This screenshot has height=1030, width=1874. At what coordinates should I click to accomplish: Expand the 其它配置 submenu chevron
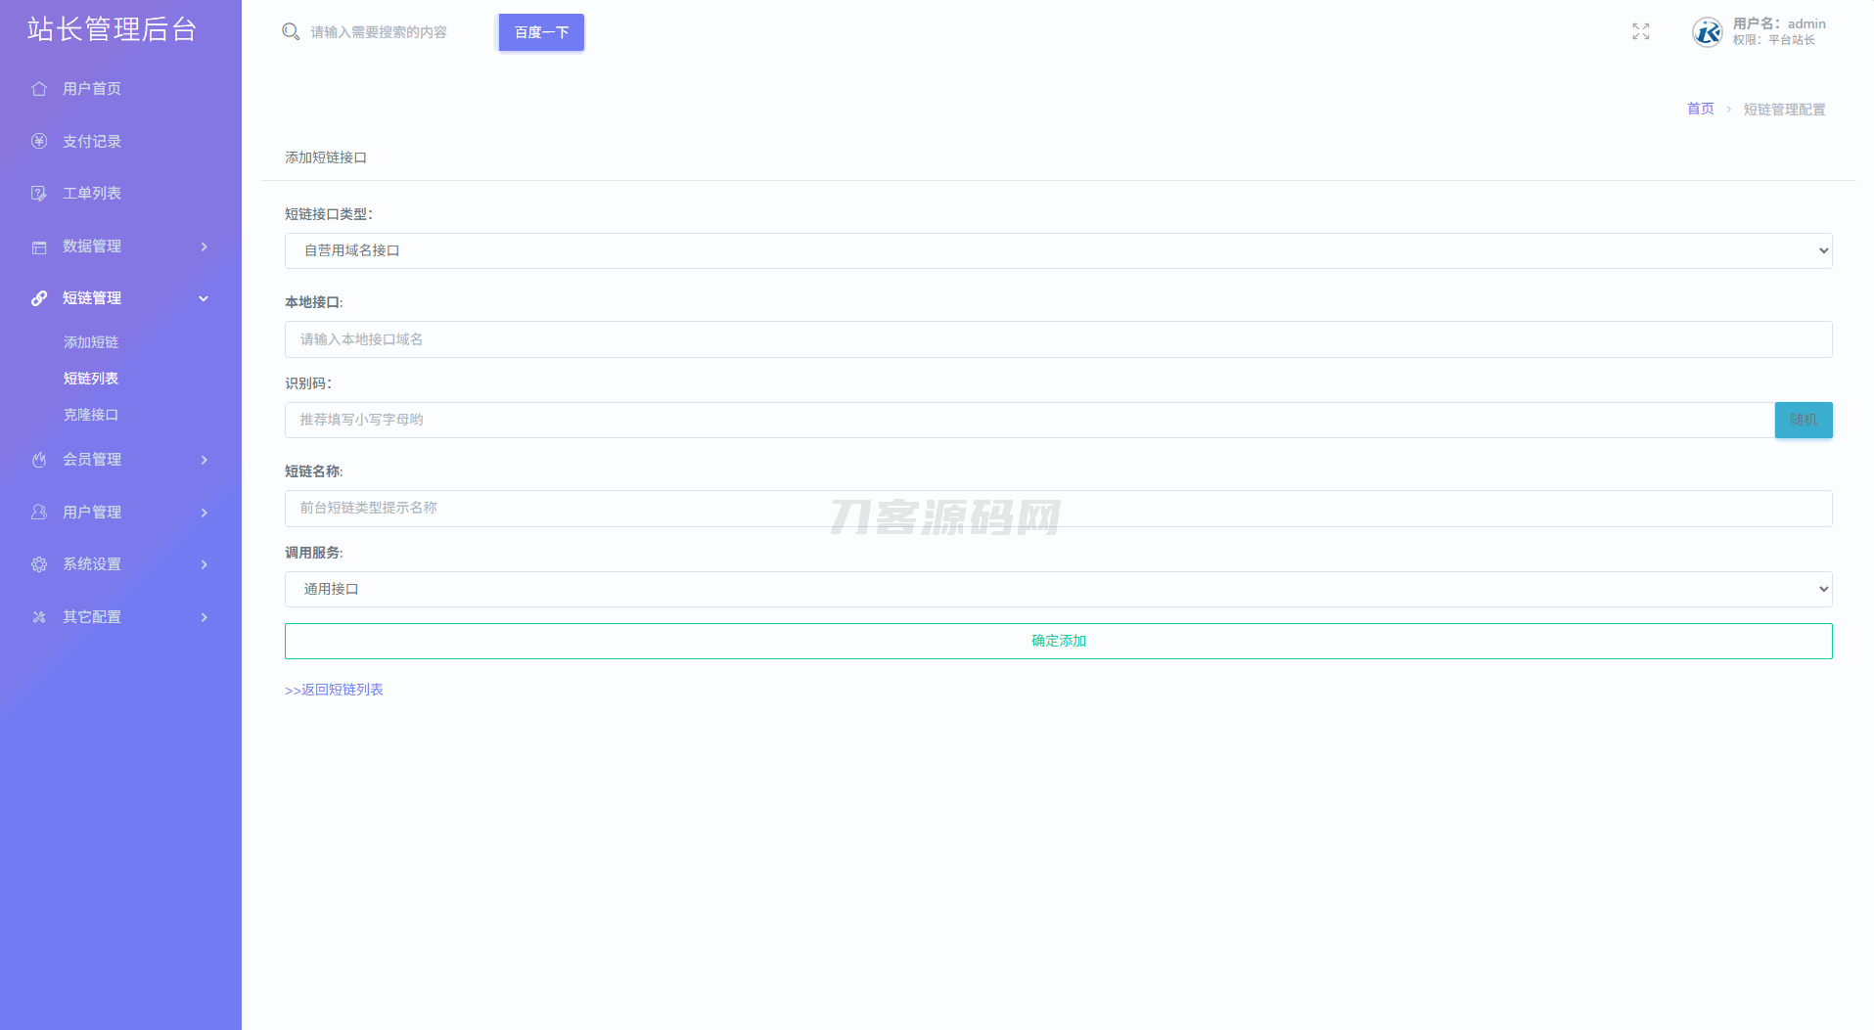pos(204,617)
